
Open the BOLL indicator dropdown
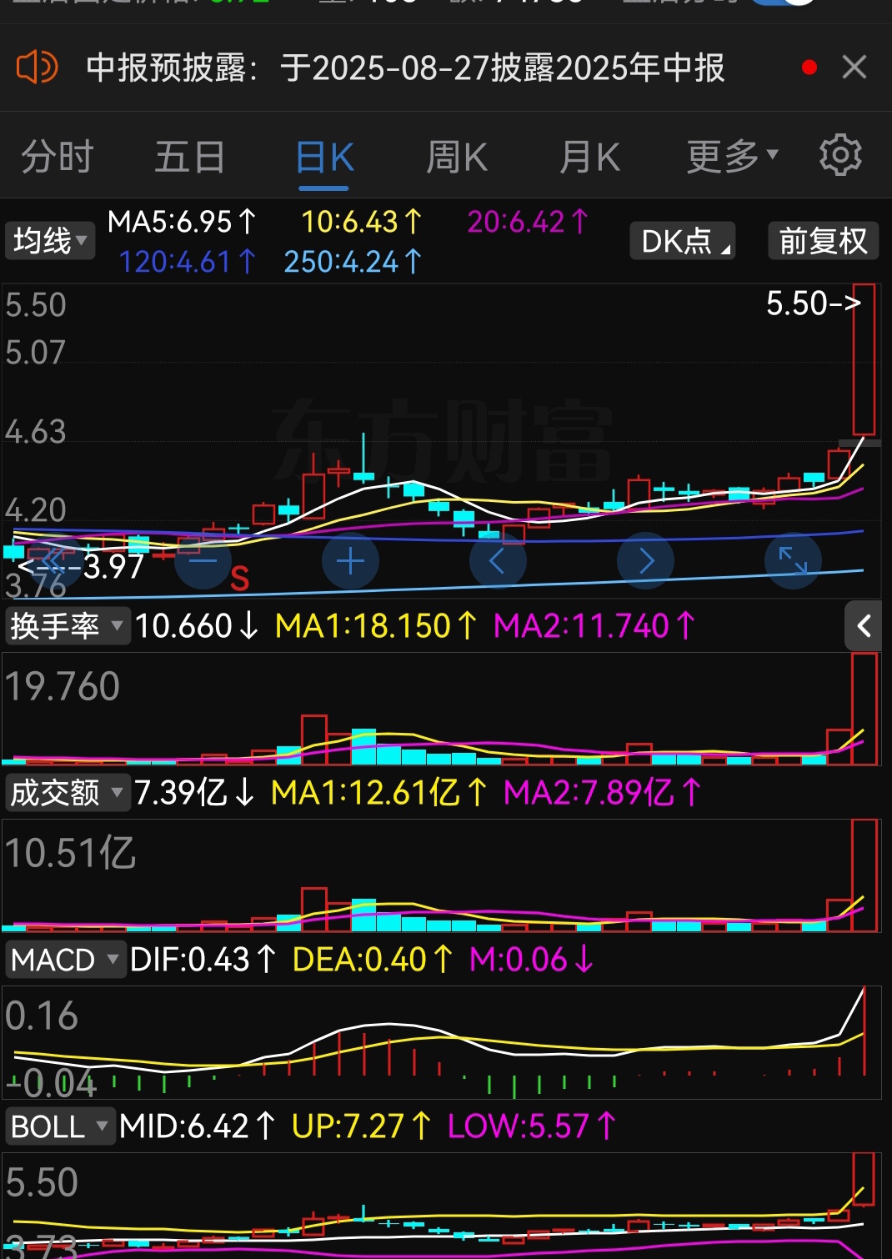click(60, 1126)
